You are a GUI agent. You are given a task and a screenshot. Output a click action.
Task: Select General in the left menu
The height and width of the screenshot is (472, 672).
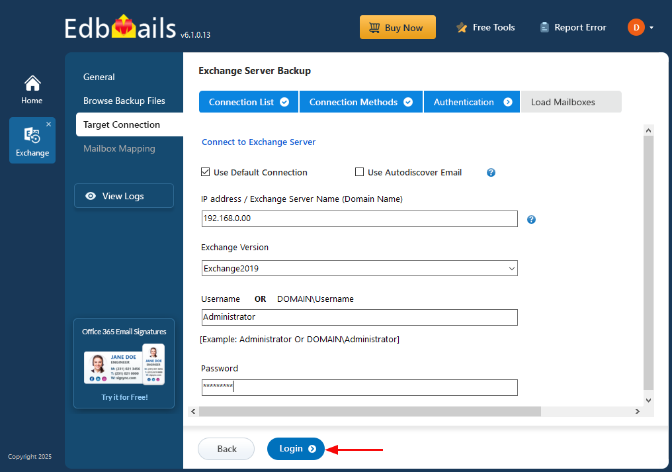[x=99, y=77]
